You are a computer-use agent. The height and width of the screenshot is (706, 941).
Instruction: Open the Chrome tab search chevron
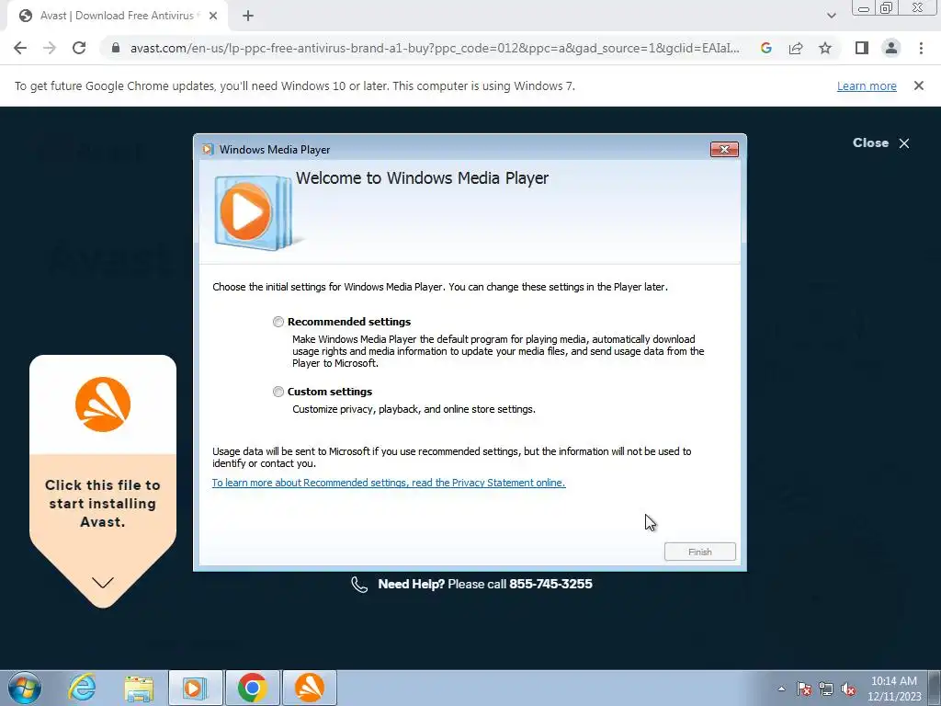pos(831,17)
